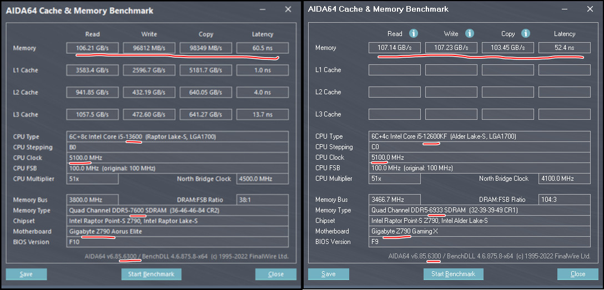The image size is (604, 290).
Task: Click Save button in right window
Action: click(x=329, y=274)
